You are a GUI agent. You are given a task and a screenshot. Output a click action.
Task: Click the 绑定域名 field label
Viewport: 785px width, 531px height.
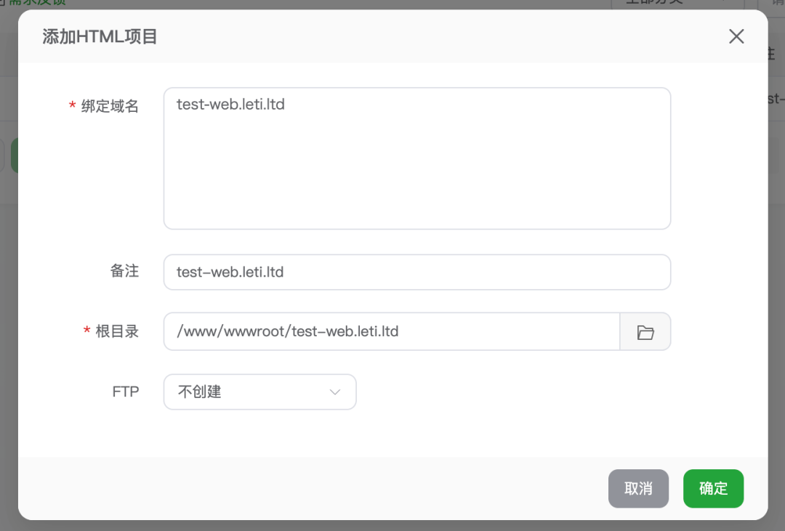point(110,107)
